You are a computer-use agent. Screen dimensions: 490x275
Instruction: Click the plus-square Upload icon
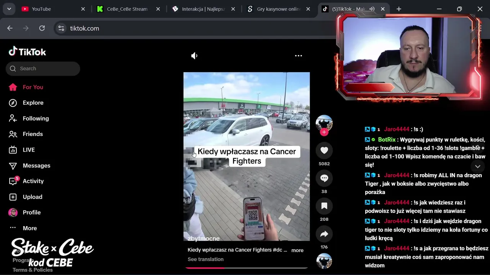tap(13, 197)
